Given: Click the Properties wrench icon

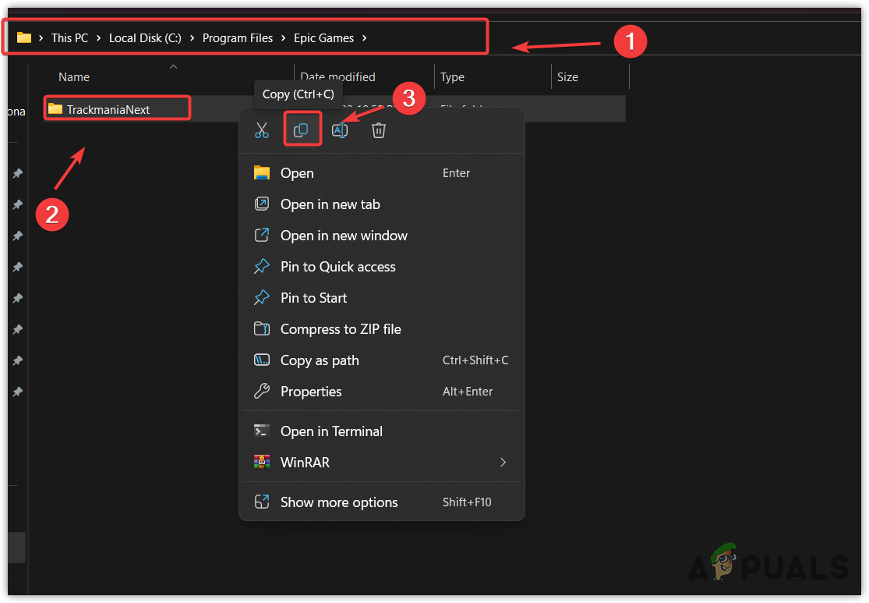Looking at the screenshot, I should coord(262,391).
